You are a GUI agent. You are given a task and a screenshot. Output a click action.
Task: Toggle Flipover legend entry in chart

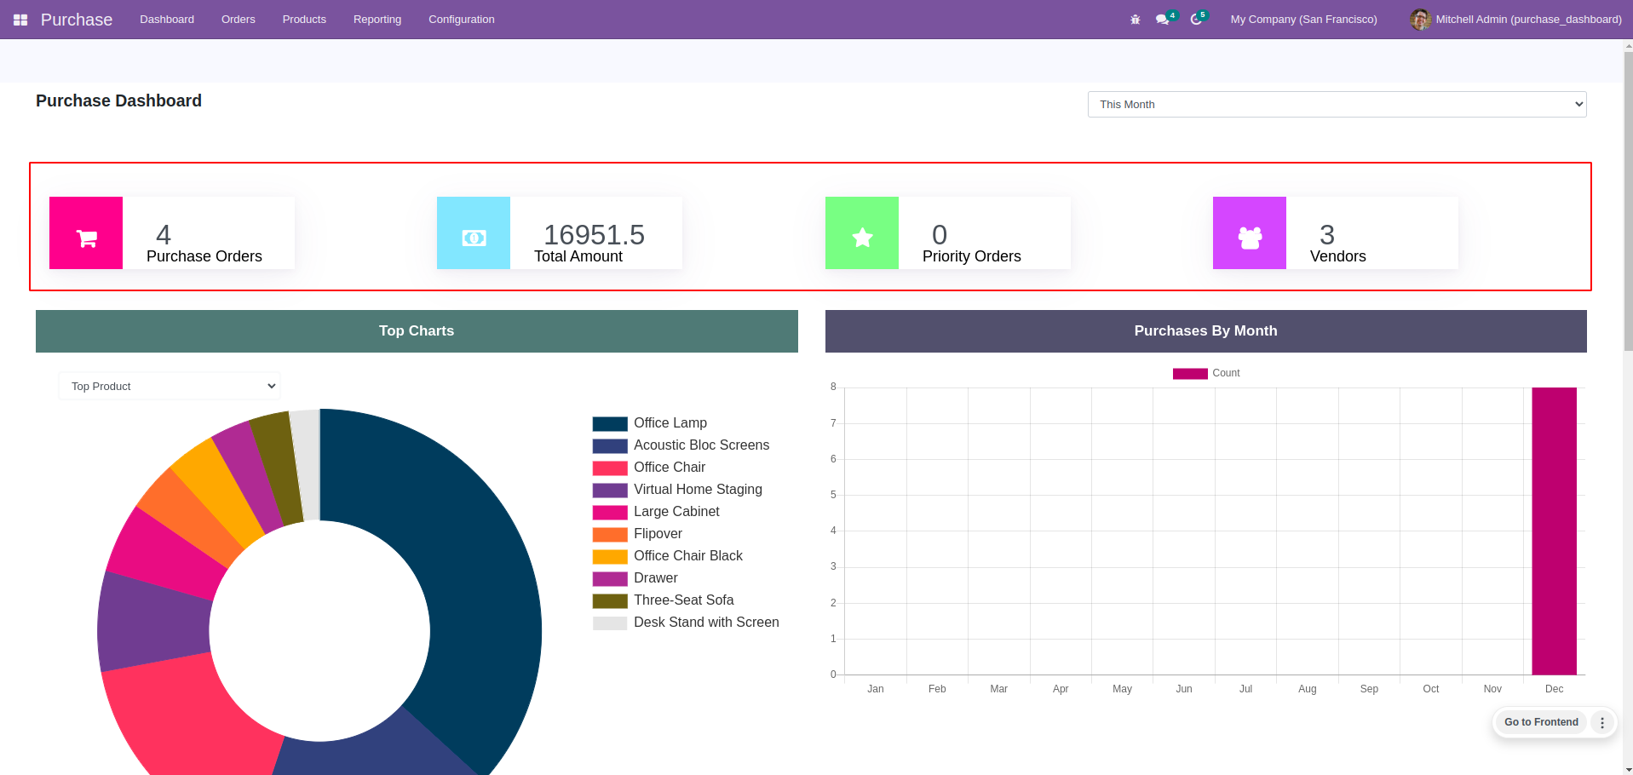(637, 534)
